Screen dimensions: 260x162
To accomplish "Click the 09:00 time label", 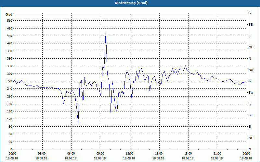I will (100, 154).
